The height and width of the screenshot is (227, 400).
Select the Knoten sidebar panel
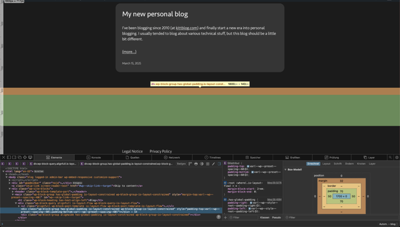[361, 163]
